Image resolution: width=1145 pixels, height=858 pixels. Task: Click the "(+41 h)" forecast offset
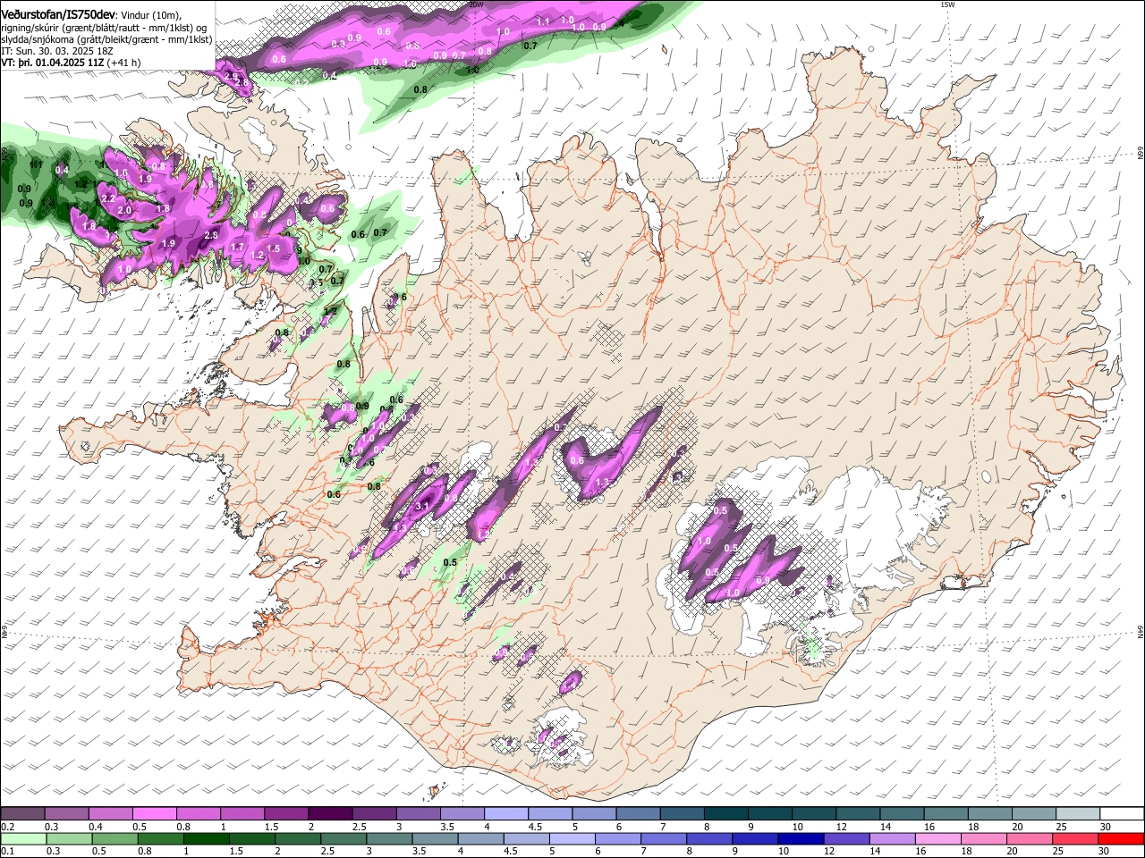[123, 63]
